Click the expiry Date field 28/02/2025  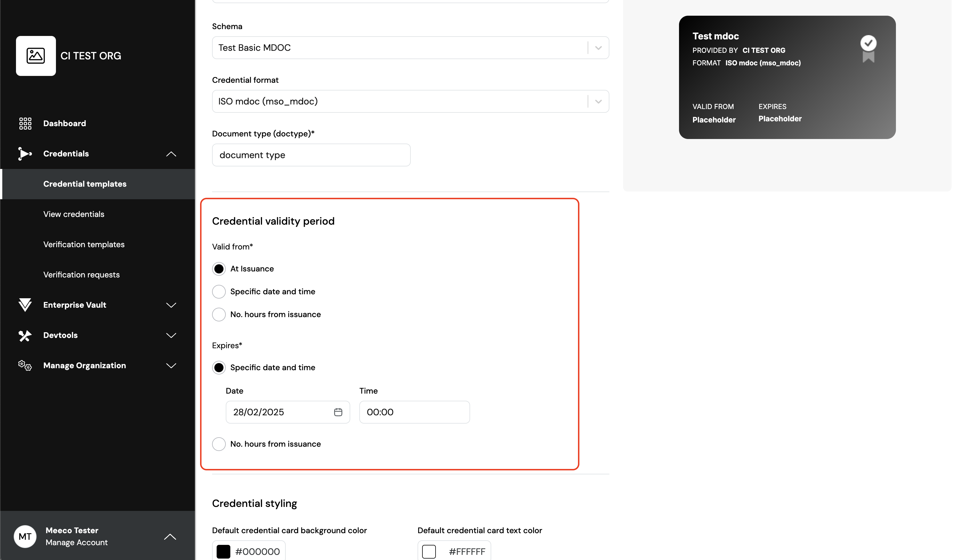[288, 412]
